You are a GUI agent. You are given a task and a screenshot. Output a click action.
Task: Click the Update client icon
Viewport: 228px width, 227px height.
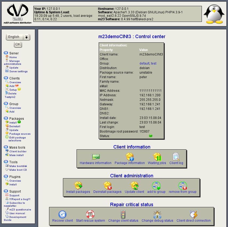pos(134,186)
